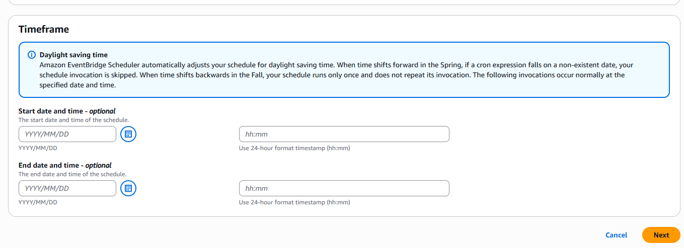Cancel the schedule creation
Image resolution: width=684 pixels, height=248 pixels.
tap(616, 235)
